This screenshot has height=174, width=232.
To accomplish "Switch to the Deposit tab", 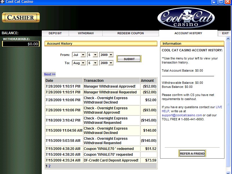I will click(55, 33).
